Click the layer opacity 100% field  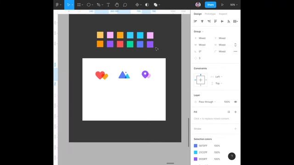[x=227, y=102]
